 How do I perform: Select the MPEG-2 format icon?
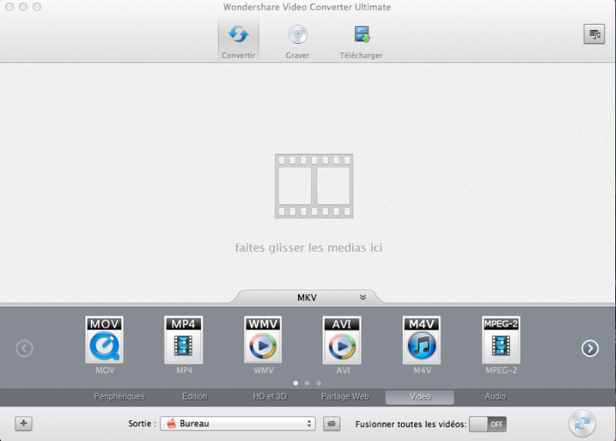(x=501, y=339)
